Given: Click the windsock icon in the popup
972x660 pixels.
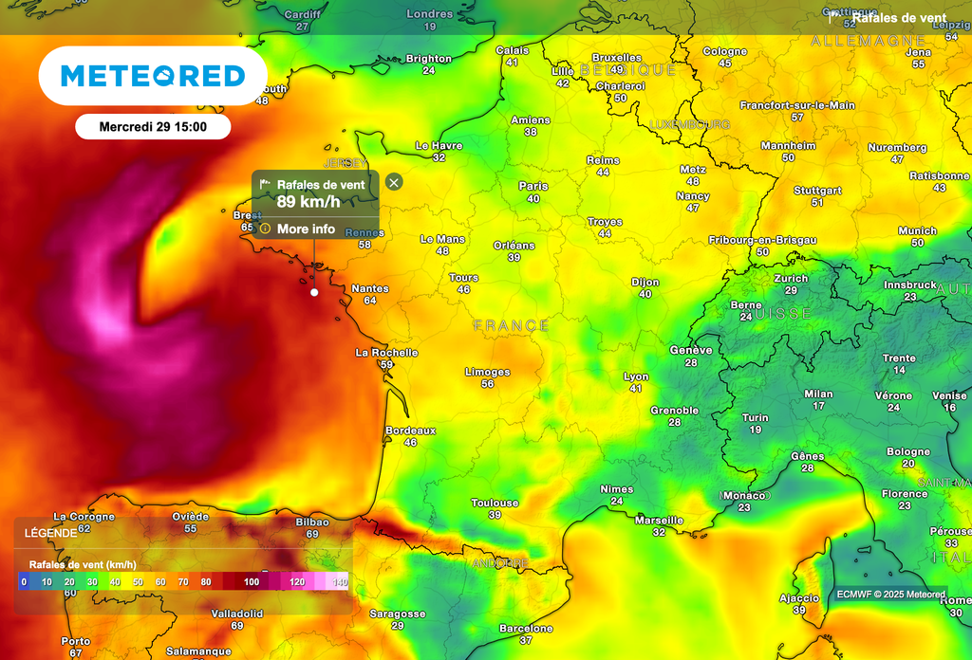Looking at the screenshot, I should pyautogui.click(x=265, y=184).
